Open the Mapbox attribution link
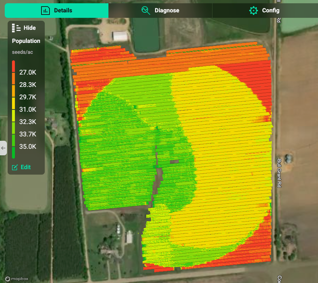The height and width of the screenshot is (283, 318). pos(17,279)
